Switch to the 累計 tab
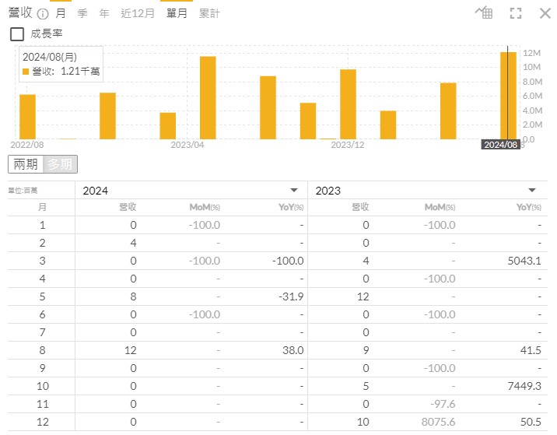This screenshot has width=557, height=435. coord(209,14)
